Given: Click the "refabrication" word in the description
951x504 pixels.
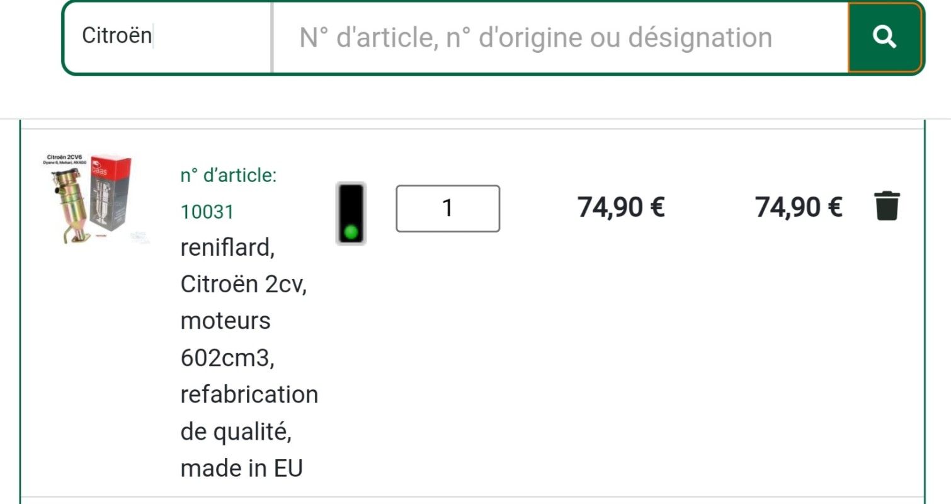Looking at the screenshot, I should 249,395.
